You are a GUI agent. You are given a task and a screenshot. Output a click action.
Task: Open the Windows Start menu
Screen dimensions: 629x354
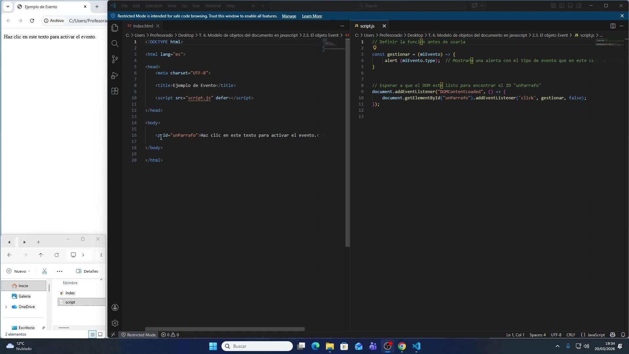coord(213,346)
